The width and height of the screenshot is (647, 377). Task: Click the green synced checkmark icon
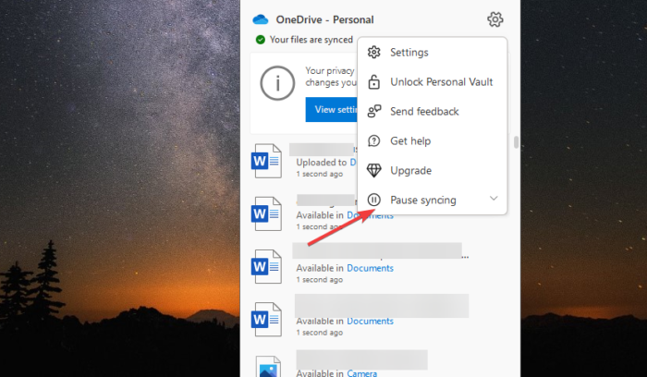point(261,40)
